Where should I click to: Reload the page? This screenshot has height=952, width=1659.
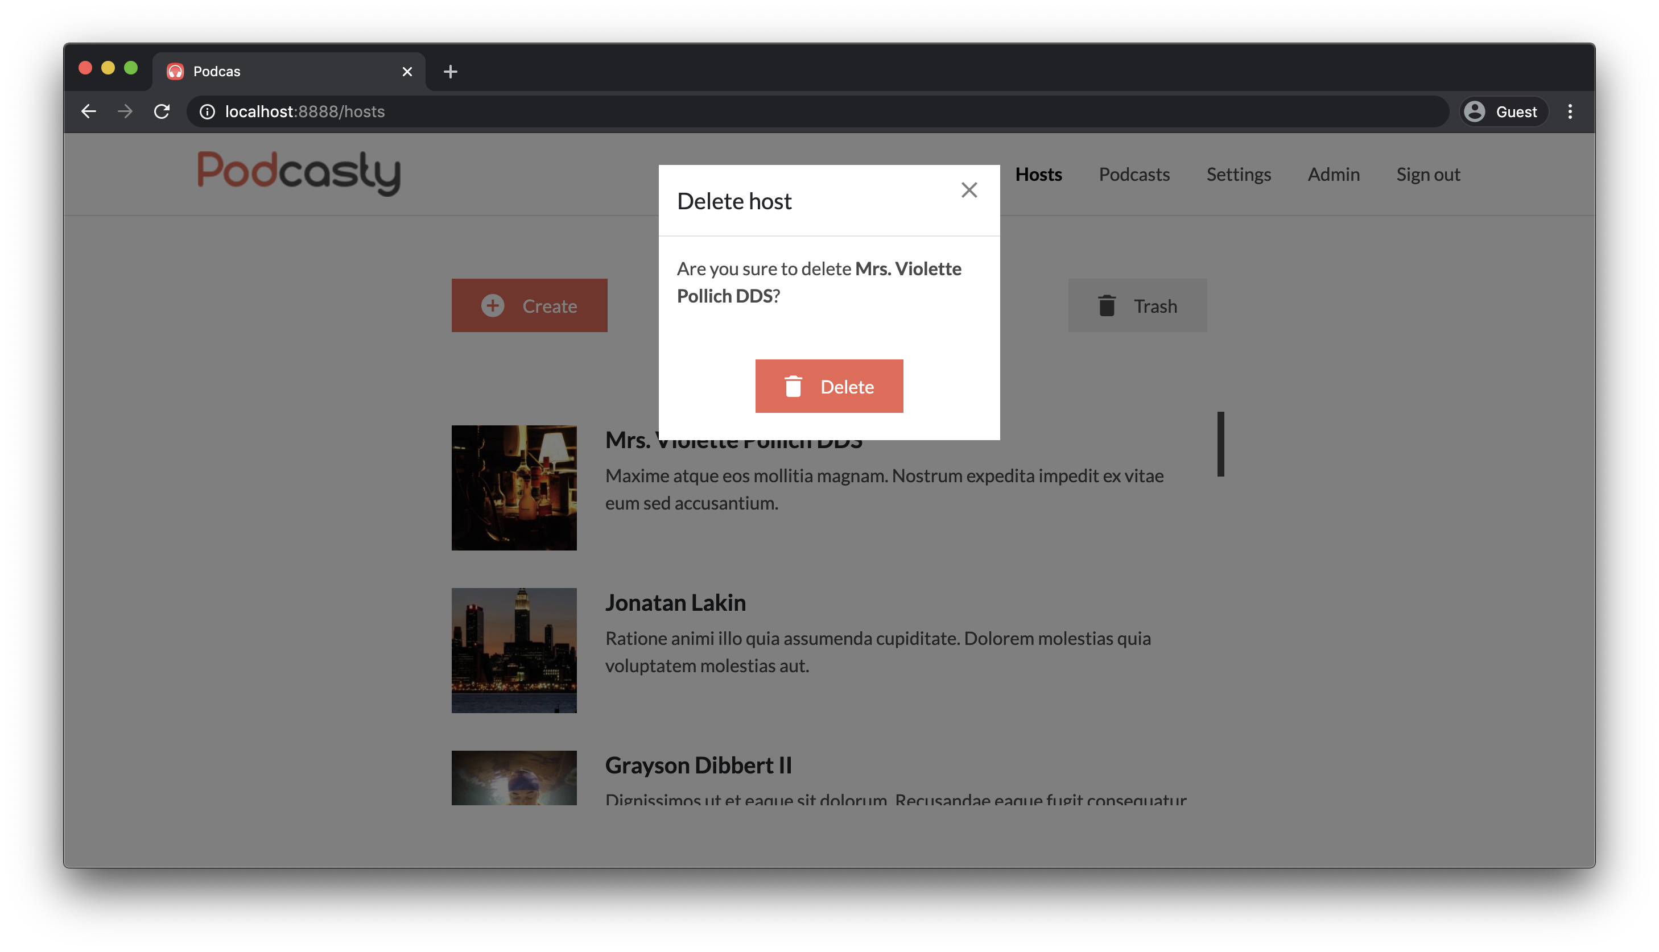162,112
